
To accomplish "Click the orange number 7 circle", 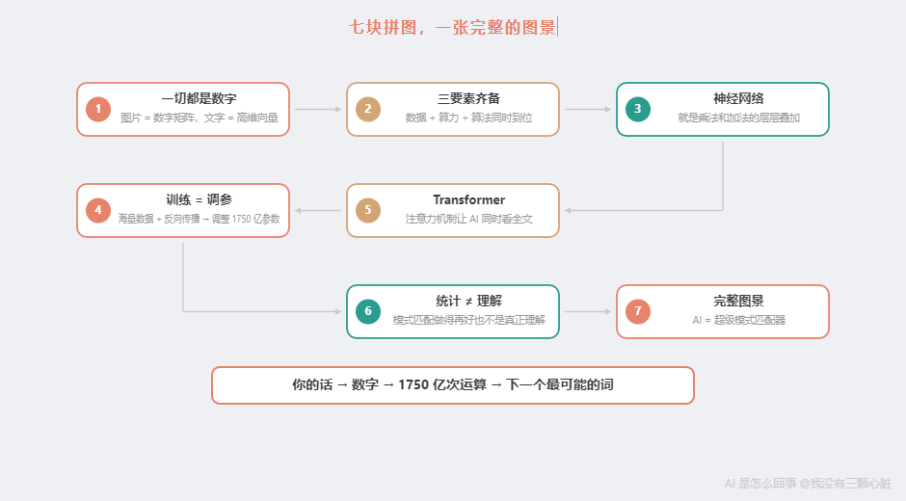I will (x=638, y=311).
